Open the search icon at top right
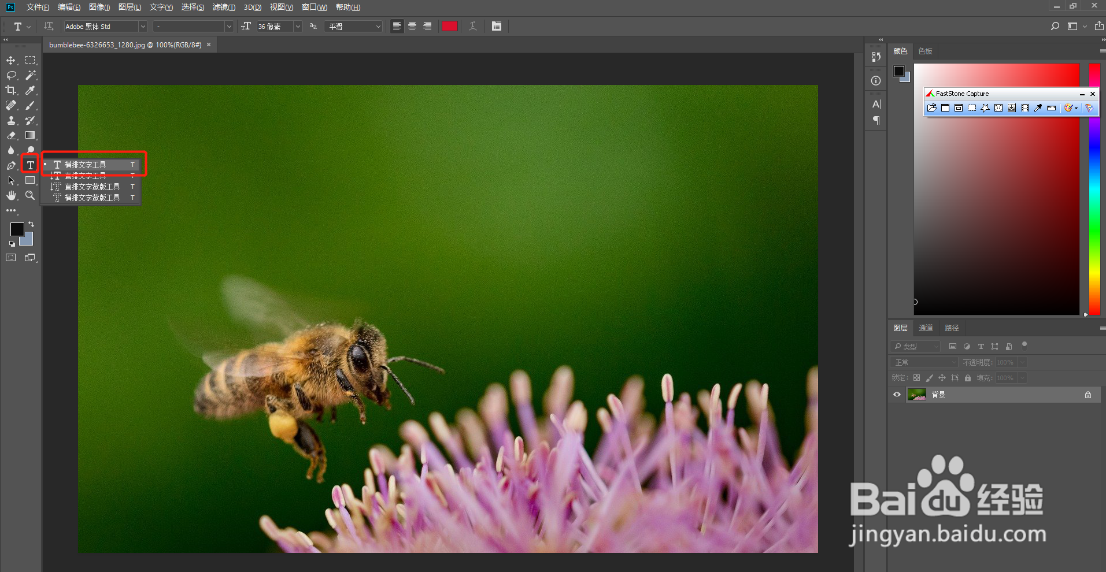 point(1055,26)
